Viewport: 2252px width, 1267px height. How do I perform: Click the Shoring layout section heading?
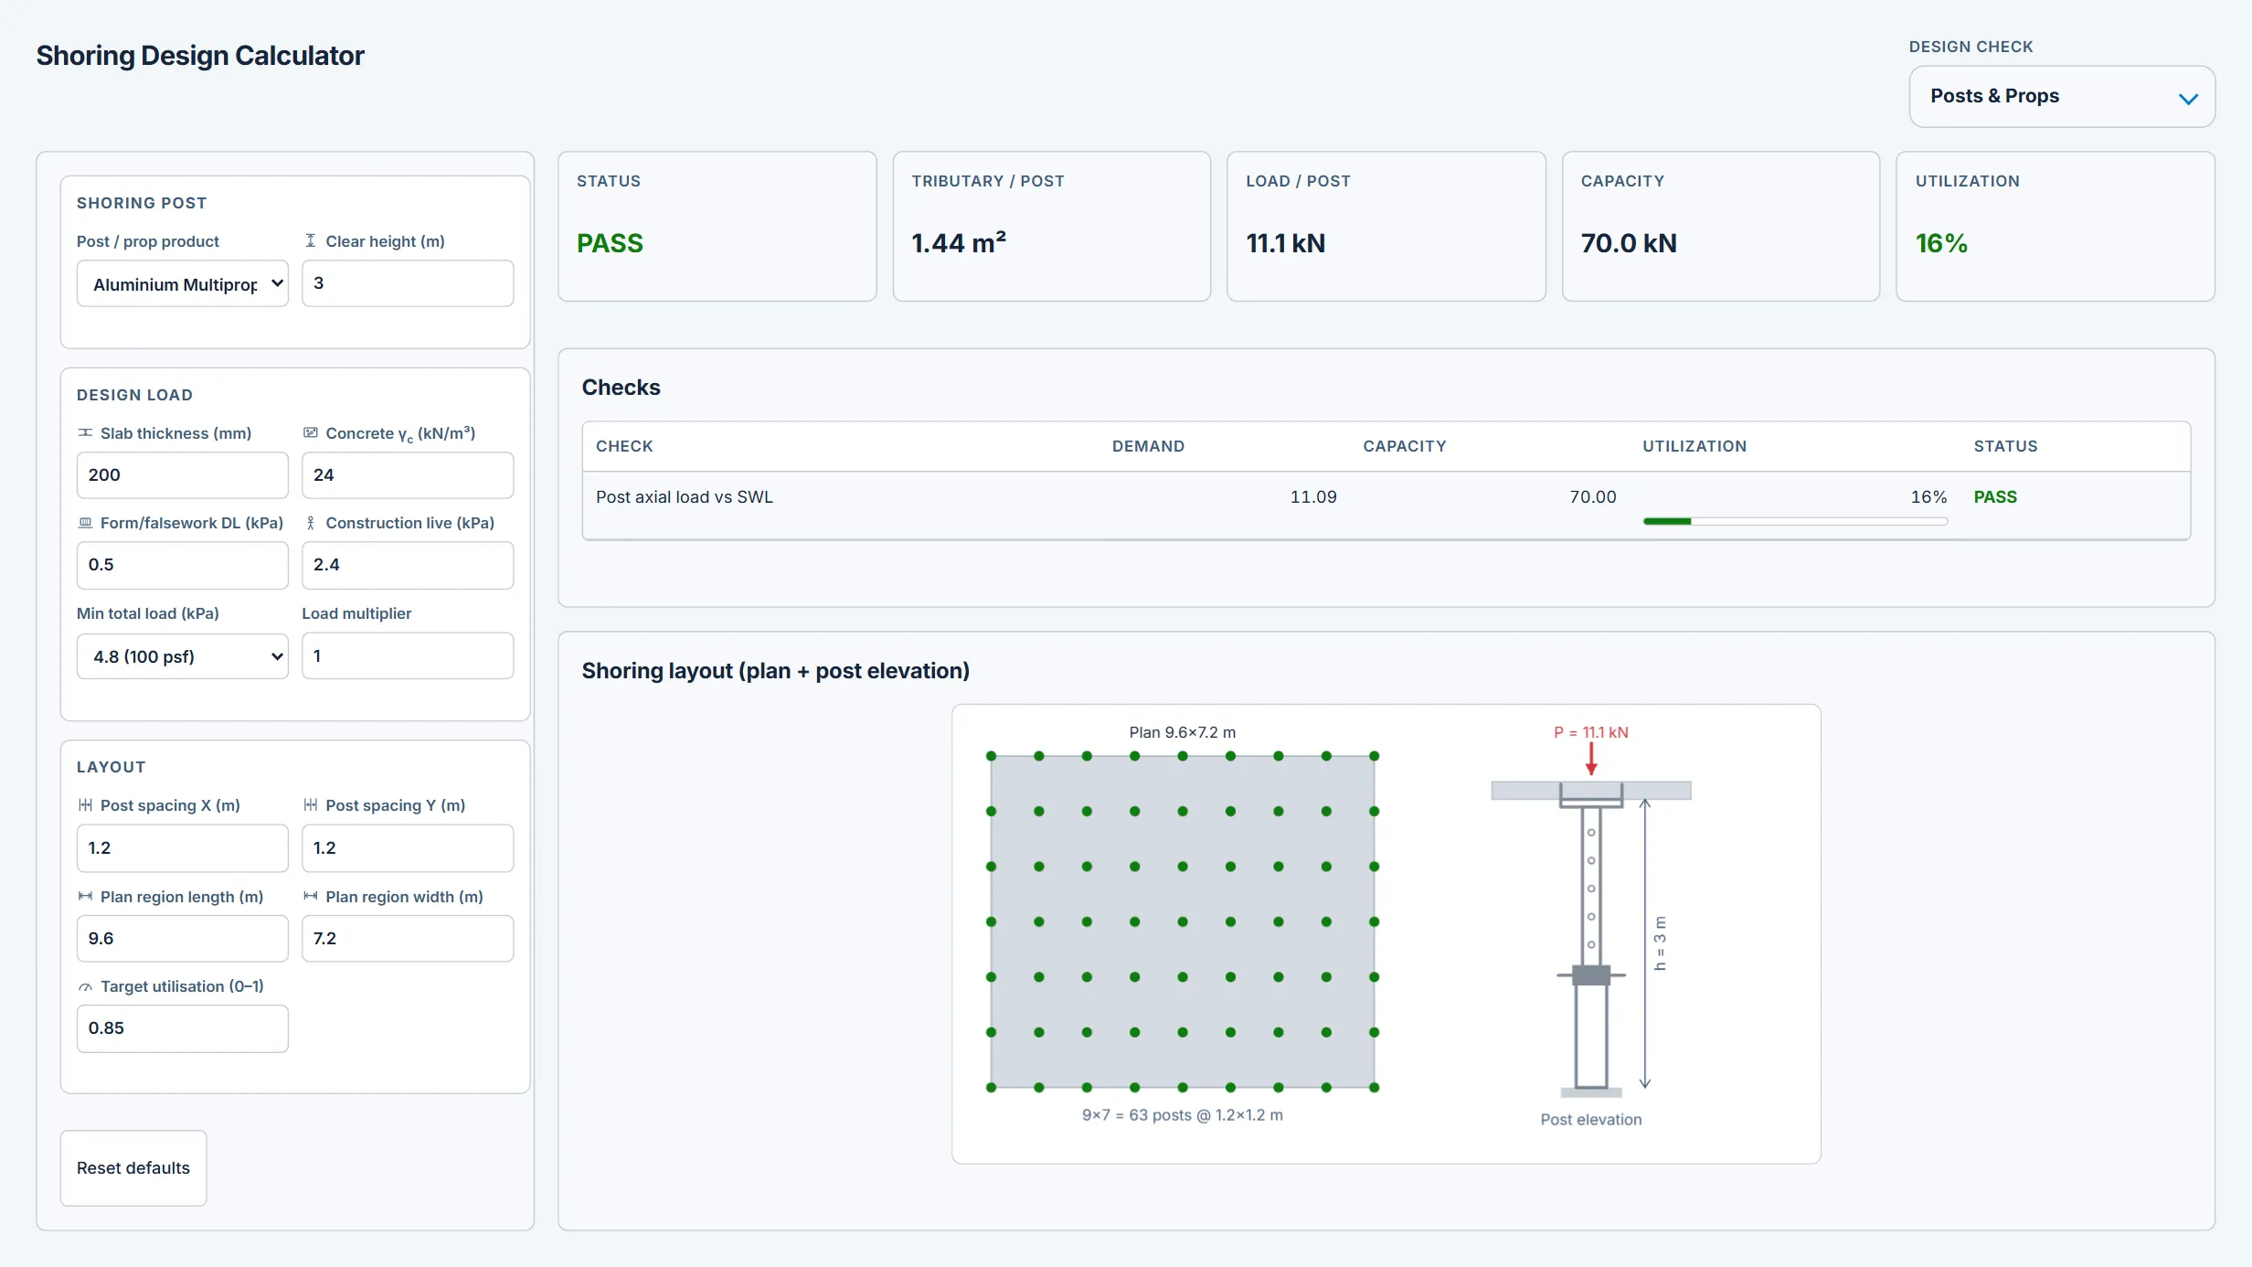(x=776, y=670)
